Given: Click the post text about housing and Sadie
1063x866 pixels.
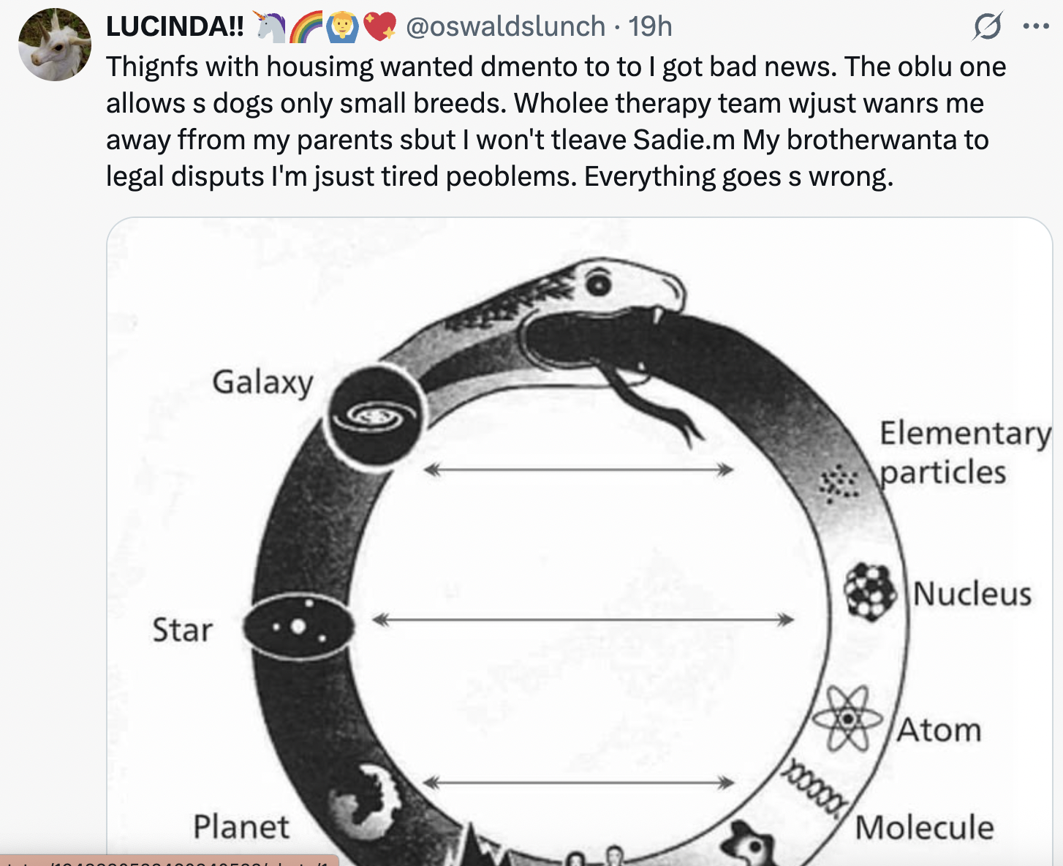Looking at the screenshot, I should point(556,121).
